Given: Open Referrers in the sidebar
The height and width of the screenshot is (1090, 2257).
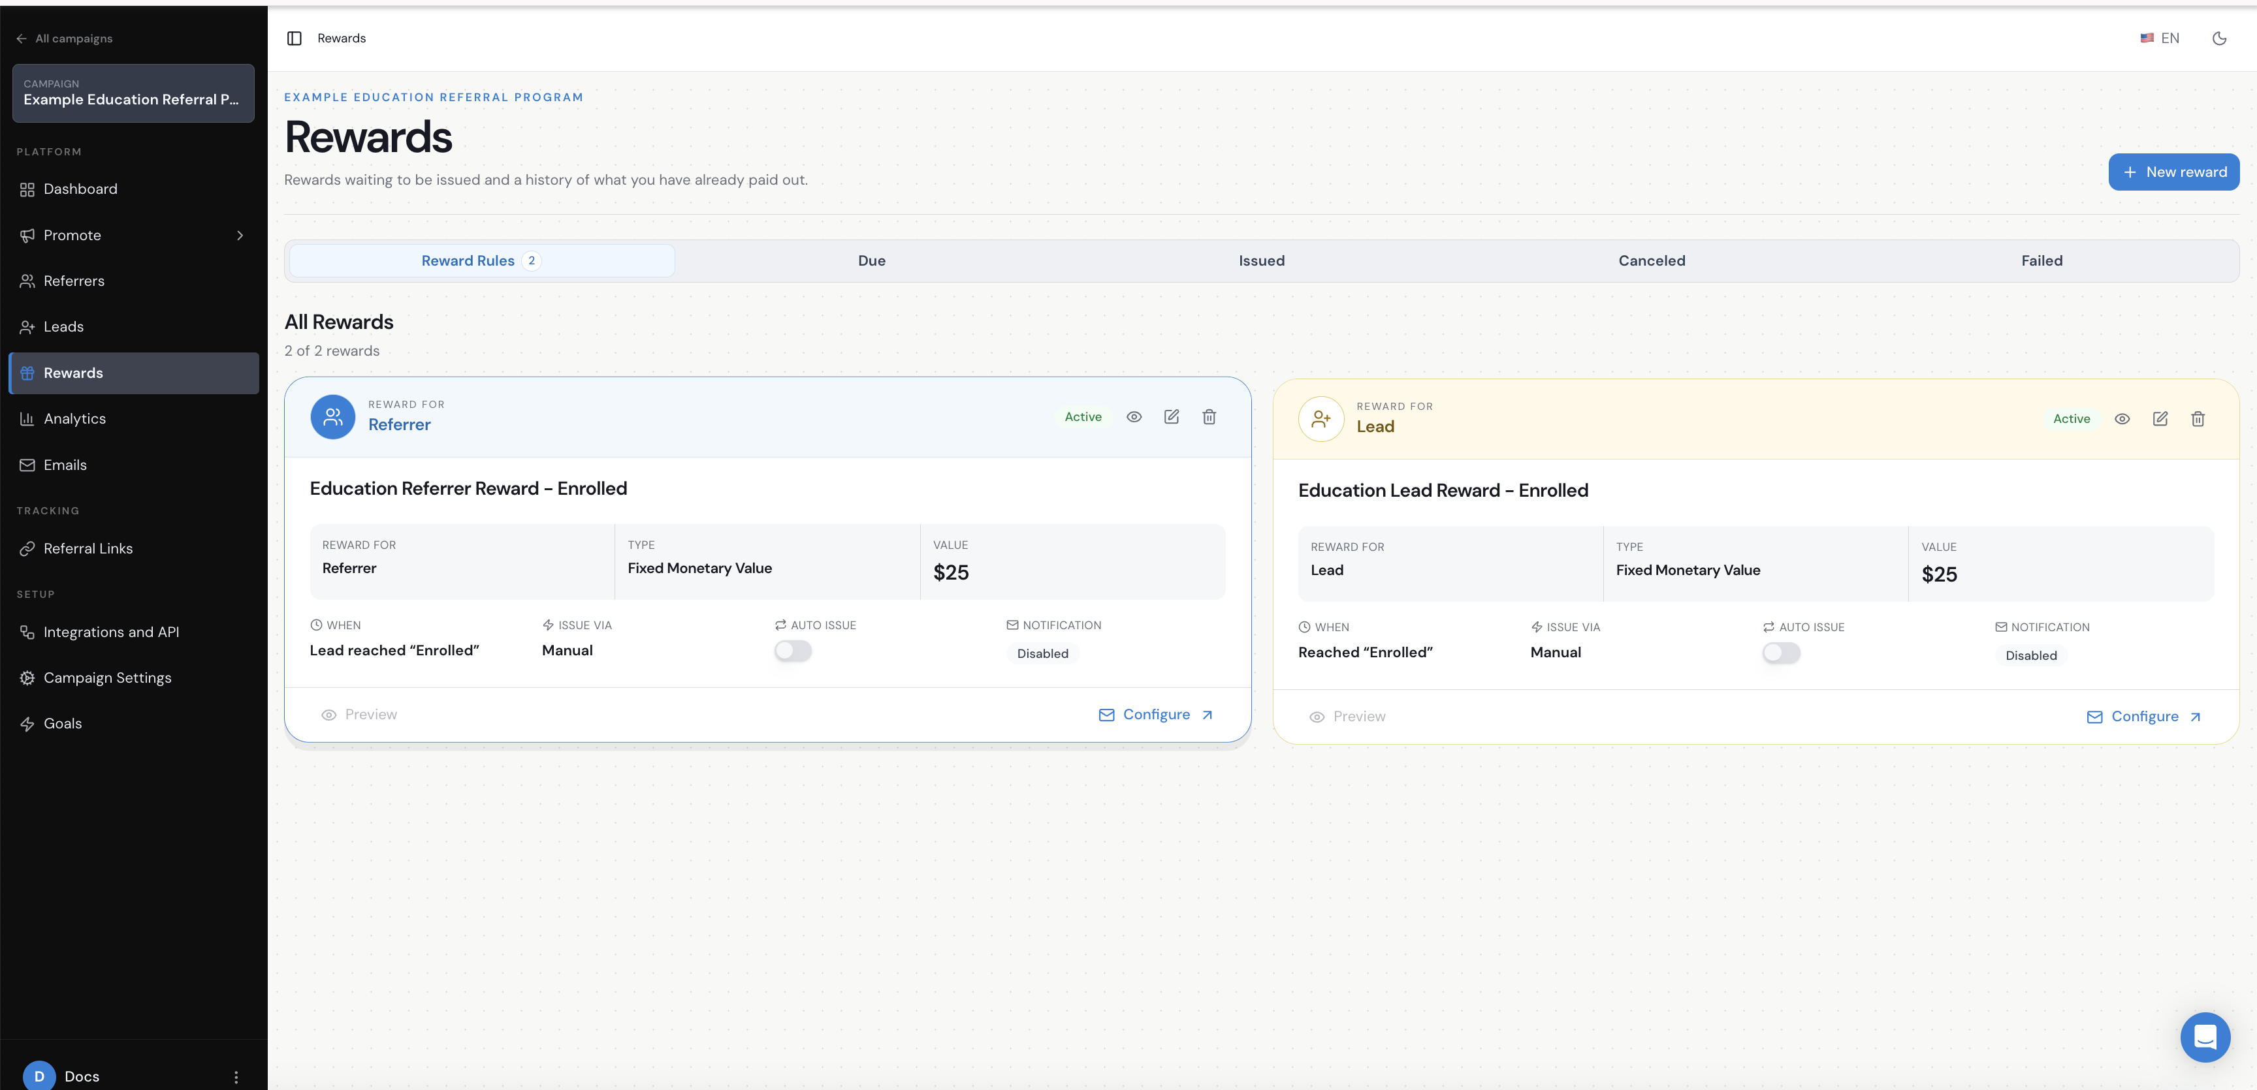Looking at the screenshot, I should point(134,281).
